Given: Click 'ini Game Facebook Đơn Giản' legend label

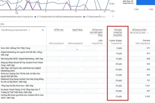Looking at the screenshot, I should pyautogui.click(x=17, y=17).
